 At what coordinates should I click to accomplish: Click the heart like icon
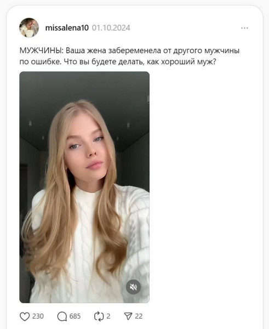(x=25, y=316)
